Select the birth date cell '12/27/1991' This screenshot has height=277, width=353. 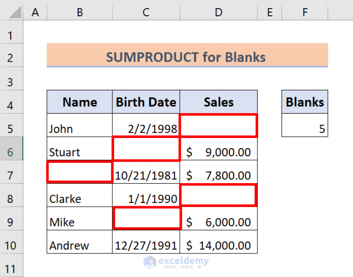click(146, 242)
